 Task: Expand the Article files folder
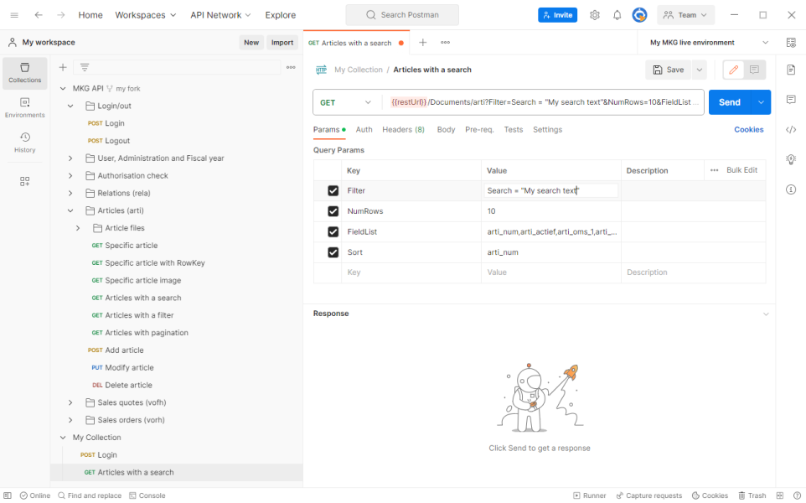click(x=78, y=228)
